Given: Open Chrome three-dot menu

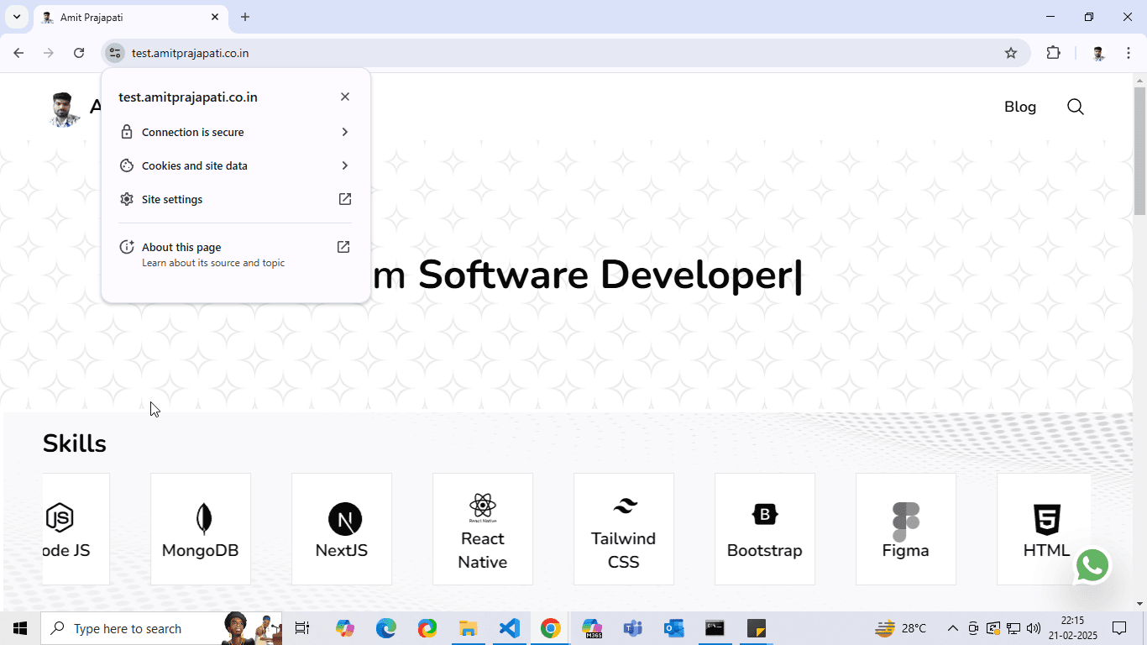Looking at the screenshot, I should click(x=1128, y=53).
